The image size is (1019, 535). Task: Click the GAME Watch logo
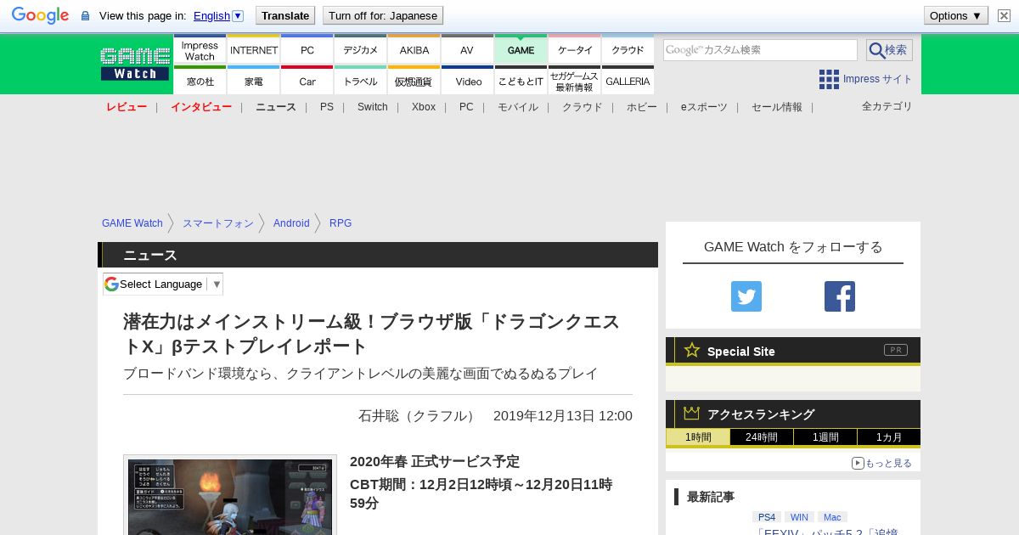(135, 65)
